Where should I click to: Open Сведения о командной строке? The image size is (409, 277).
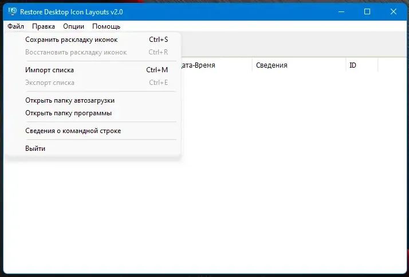click(93, 131)
